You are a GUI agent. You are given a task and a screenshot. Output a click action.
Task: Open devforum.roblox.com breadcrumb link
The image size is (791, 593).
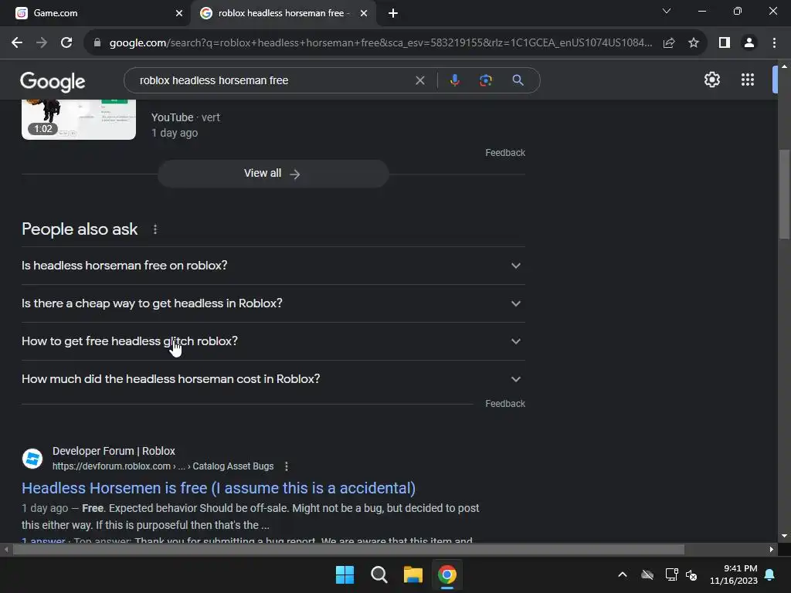pyautogui.click(x=163, y=466)
